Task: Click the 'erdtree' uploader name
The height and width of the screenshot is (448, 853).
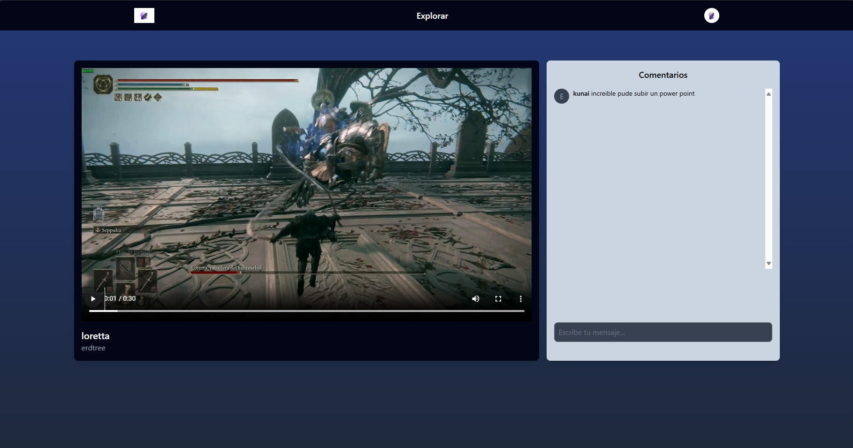Action: [x=93, y=348]
